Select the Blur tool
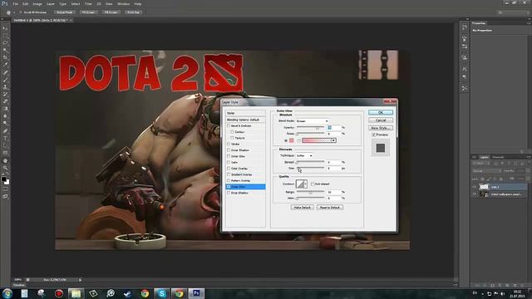 5,116
